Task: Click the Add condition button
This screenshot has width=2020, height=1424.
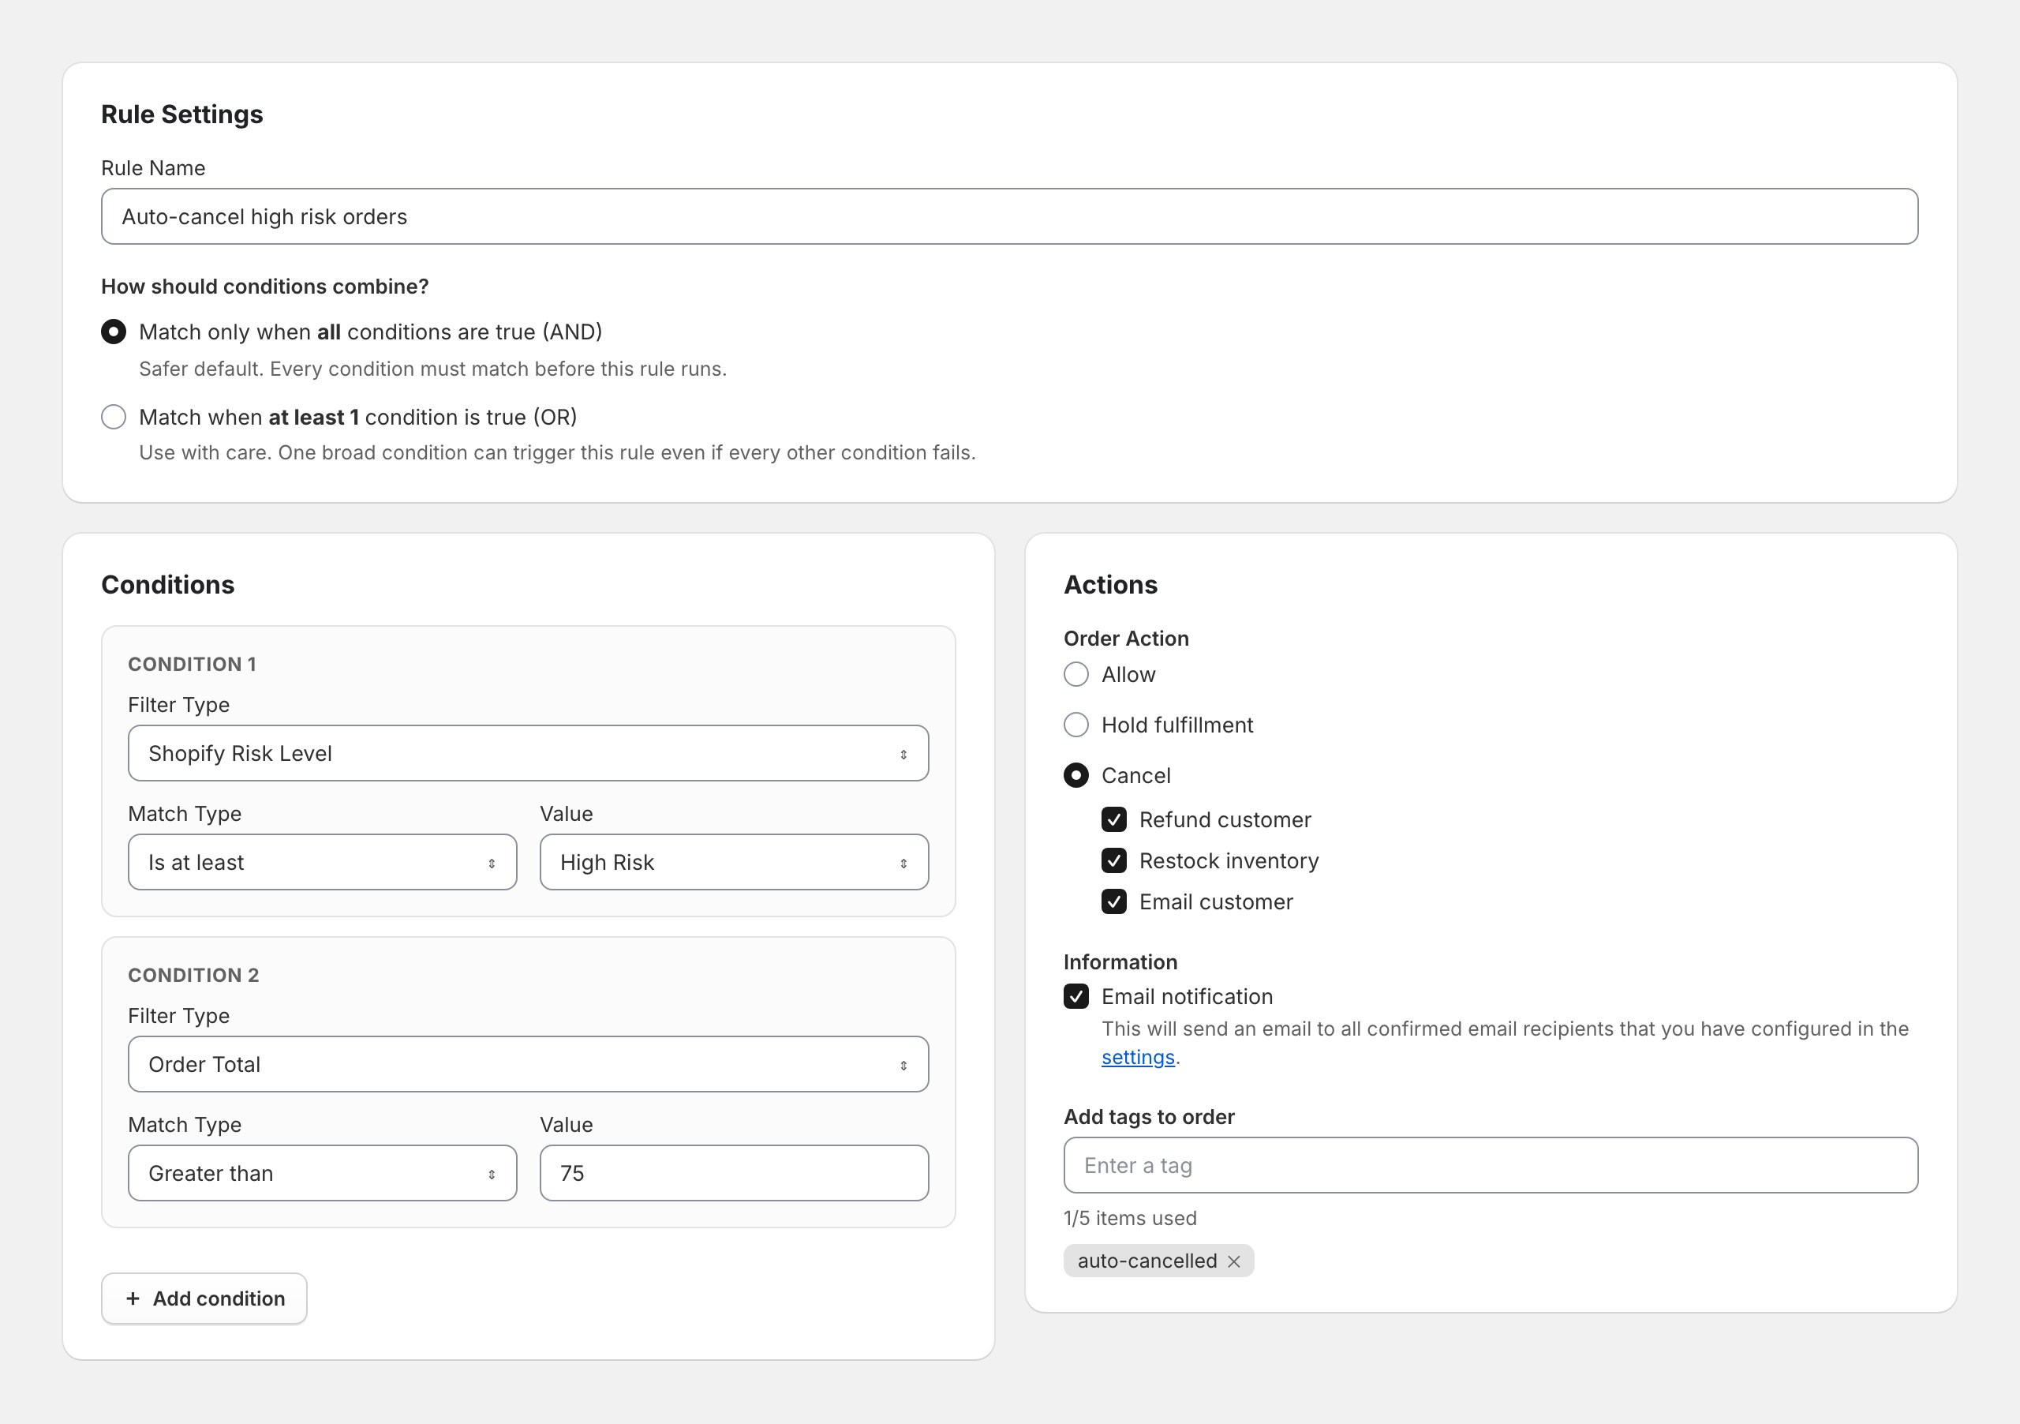Action: pyautogui.click(x=204, y=1298)
